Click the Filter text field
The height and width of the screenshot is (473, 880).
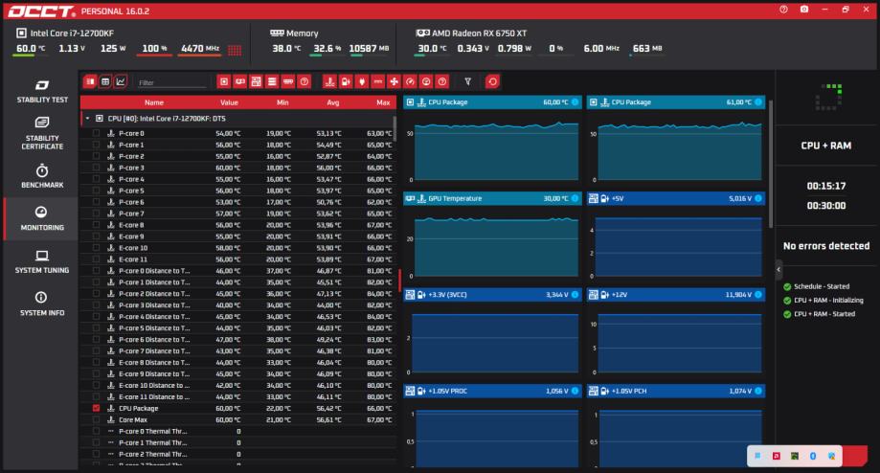(171, 82)
